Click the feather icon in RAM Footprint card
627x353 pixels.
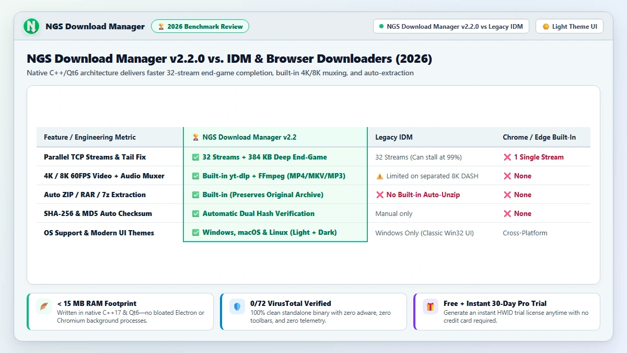coord(44,306)
